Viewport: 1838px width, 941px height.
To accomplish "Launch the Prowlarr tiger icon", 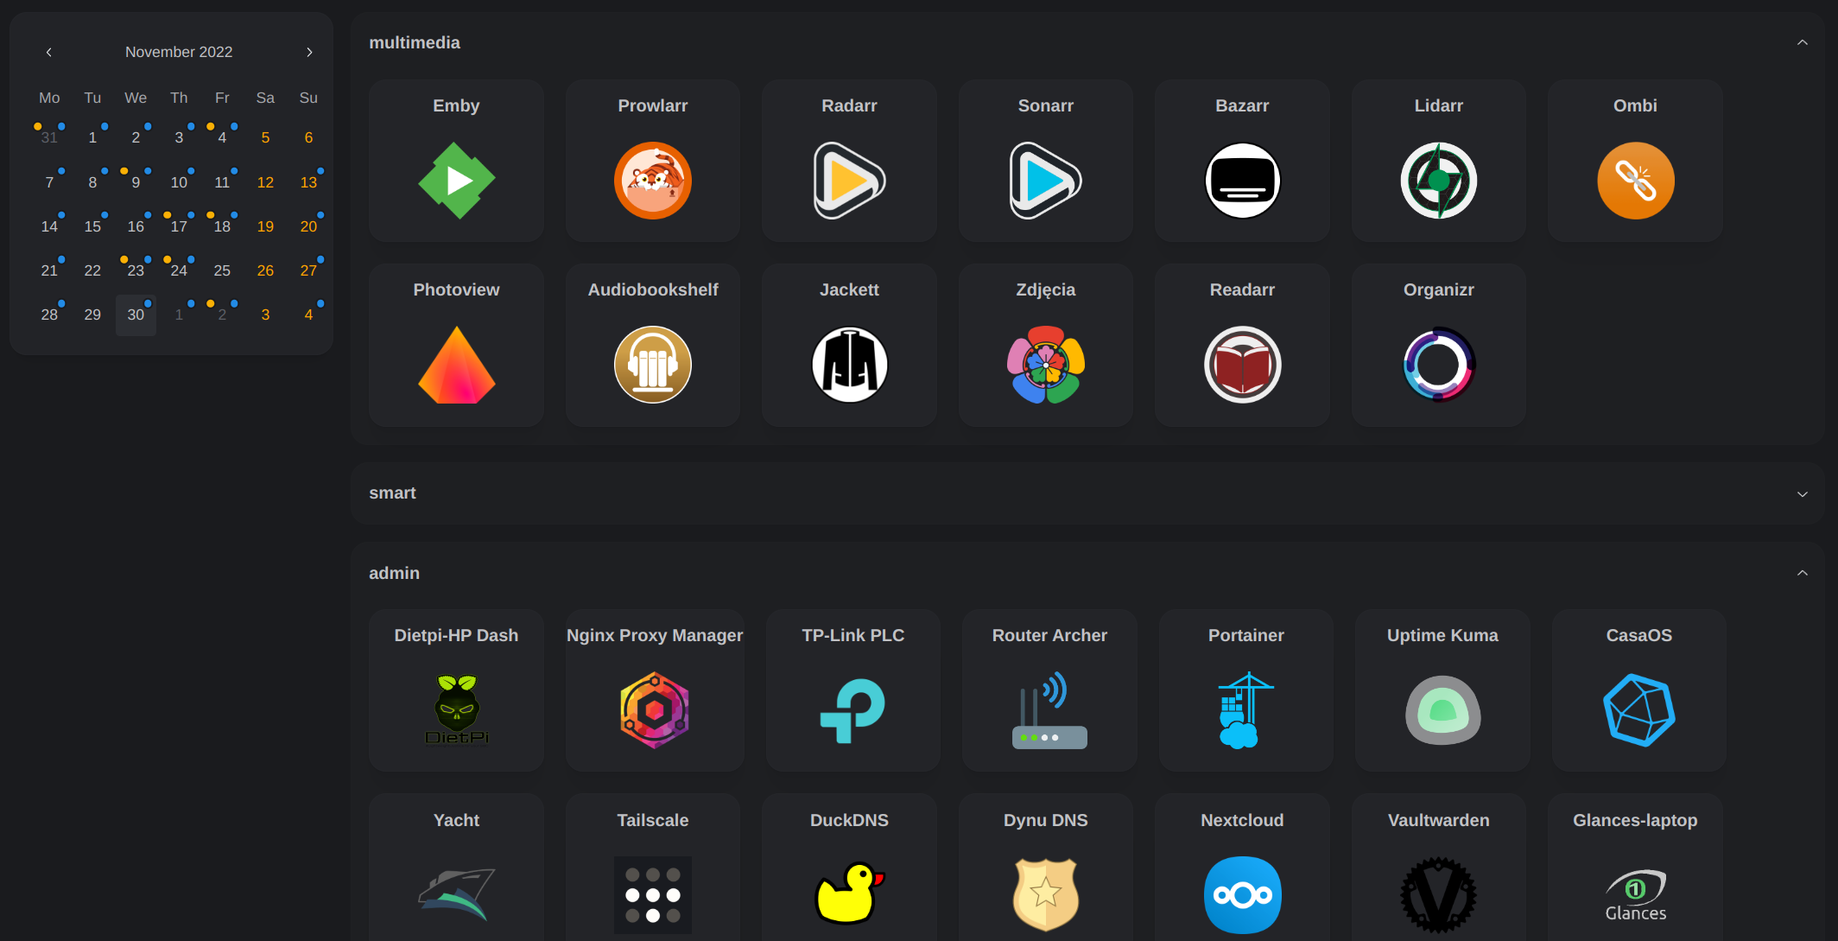I will click(652, 181).
